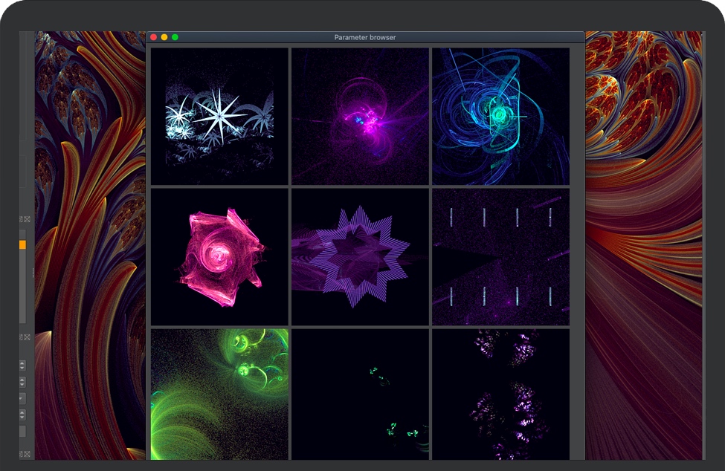Select the glowing magenta orb fractal thumbnail
The height and width of the screenshot is (471, 725).
[359, 116]
